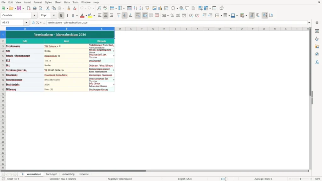Toggle Underline formatting
The height and width of the screenshot is (181, 322).
click(73, 15)
